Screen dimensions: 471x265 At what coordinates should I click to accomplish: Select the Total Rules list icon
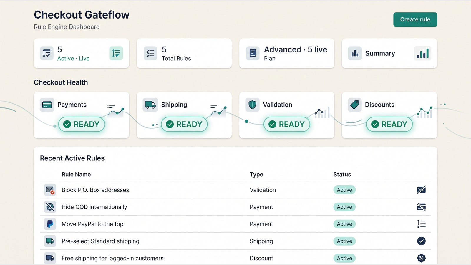pos(150,53)
